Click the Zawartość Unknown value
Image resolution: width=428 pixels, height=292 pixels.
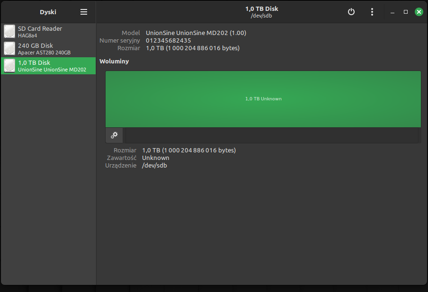click(155, 158)
